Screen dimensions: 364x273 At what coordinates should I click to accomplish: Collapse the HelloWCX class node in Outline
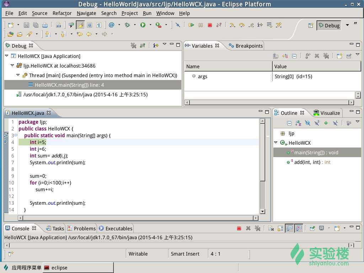coord(276,143)
